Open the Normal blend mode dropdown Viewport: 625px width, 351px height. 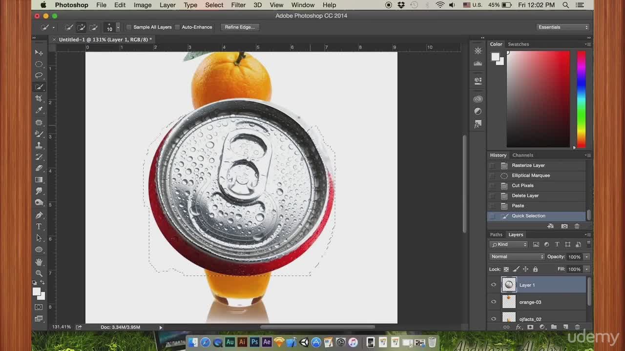517,257
